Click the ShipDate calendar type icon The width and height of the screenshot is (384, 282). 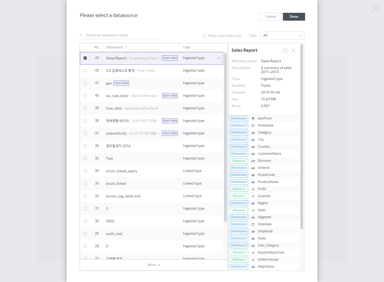(x=253, y=225)
